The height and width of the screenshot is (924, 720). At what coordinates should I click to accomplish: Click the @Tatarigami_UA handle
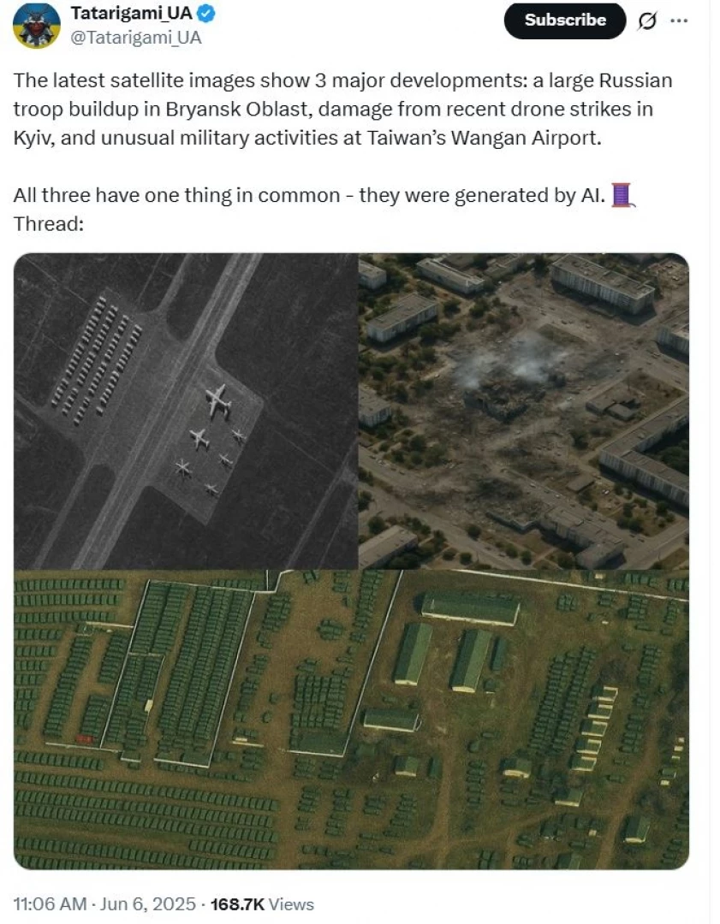pyautogui.click(x=135, y=38)
